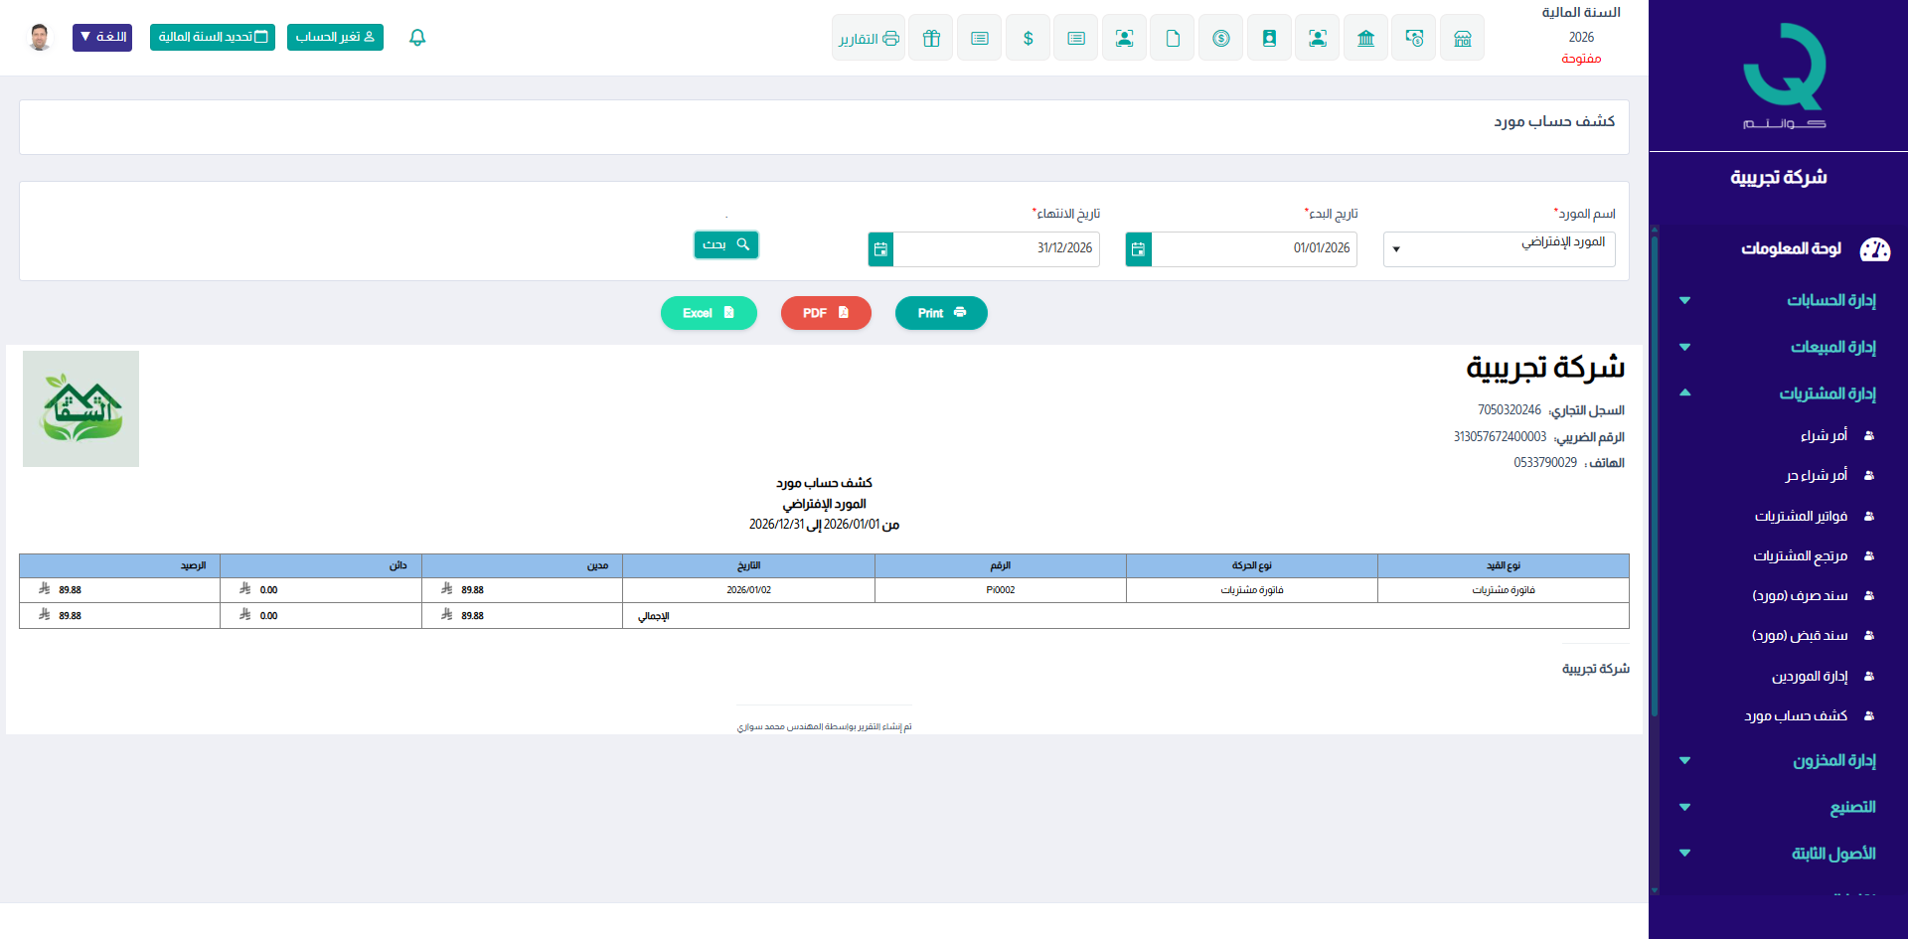Click the bank building toolbar icon
Image resolution: width=1908 pixels, height=939 pixels.
(1365, 38)
